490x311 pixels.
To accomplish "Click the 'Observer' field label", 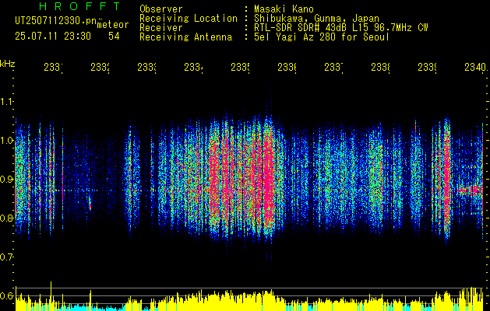I will coord(161,9).
